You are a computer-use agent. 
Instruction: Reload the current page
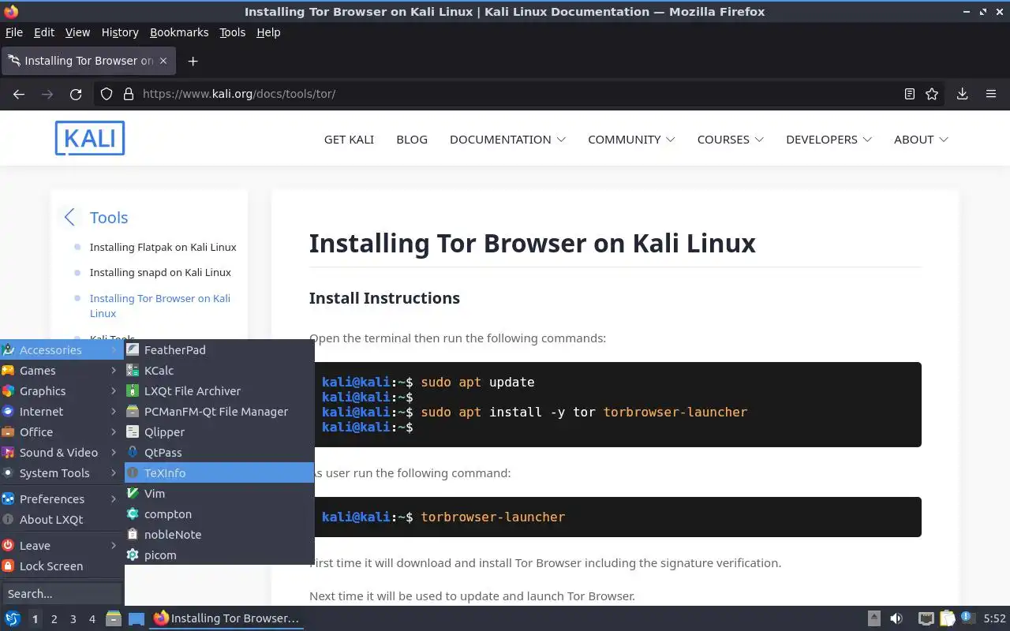tap(76, 94)
